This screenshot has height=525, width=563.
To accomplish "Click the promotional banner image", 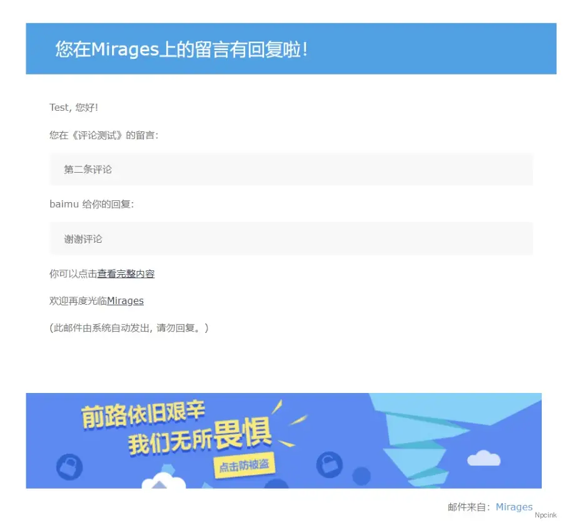I will (x=283, y=441).
